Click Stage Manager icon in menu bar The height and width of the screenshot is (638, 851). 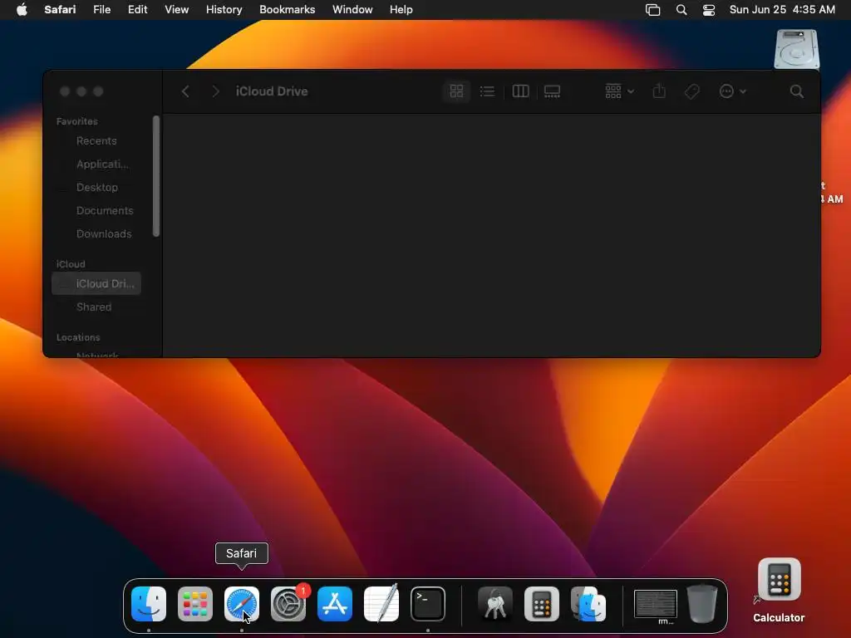[x=653, y=10]
